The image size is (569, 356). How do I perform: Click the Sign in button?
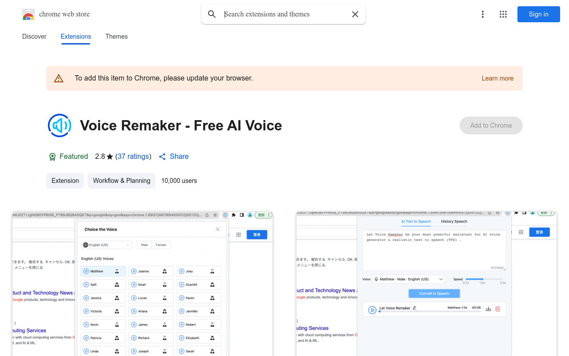539,14
